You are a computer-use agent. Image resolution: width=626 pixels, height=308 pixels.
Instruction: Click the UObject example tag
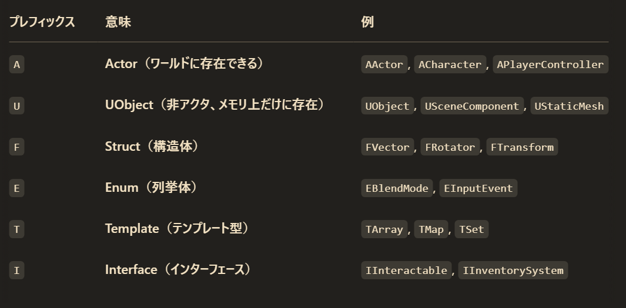pyautogui.click(x=387, y=106)
